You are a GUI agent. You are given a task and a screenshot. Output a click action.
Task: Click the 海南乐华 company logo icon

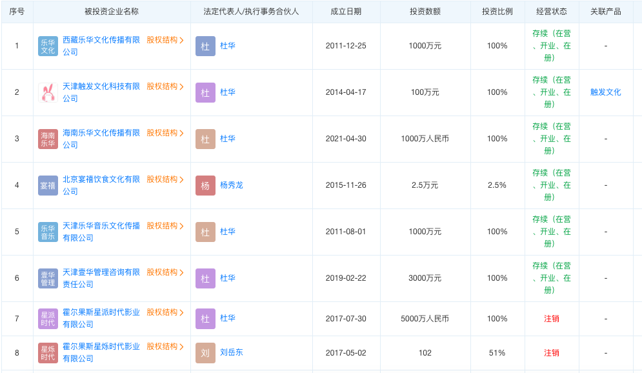48,139
